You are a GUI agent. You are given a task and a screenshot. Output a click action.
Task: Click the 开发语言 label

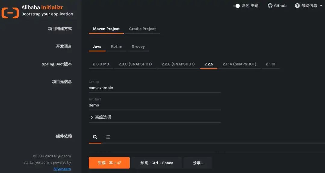point(64,46)
